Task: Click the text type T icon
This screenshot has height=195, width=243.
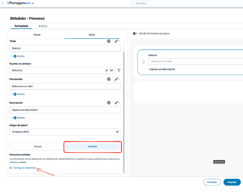Action: click(119, 71)
